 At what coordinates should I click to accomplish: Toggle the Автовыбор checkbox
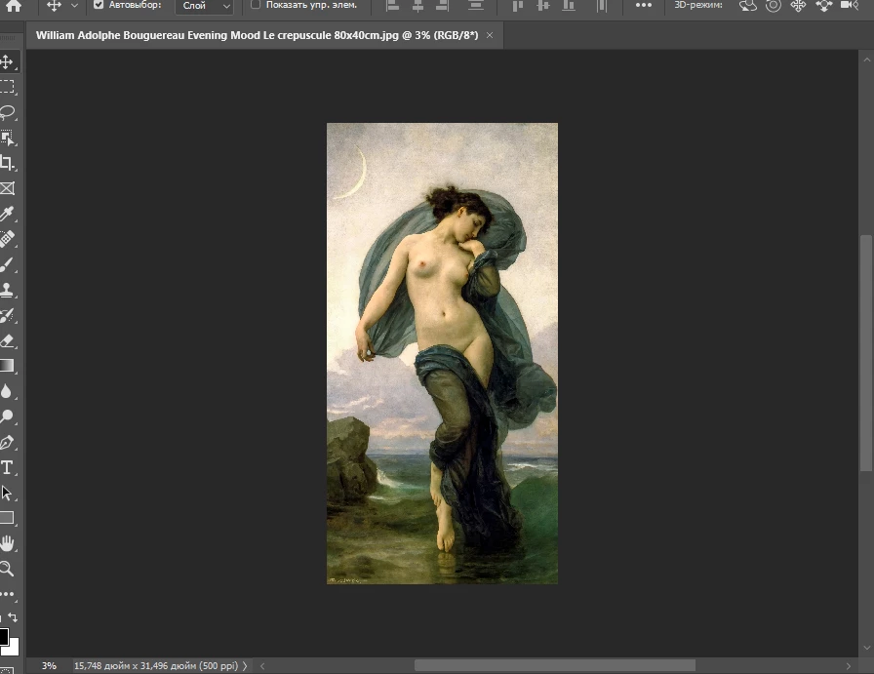[99, 5]
